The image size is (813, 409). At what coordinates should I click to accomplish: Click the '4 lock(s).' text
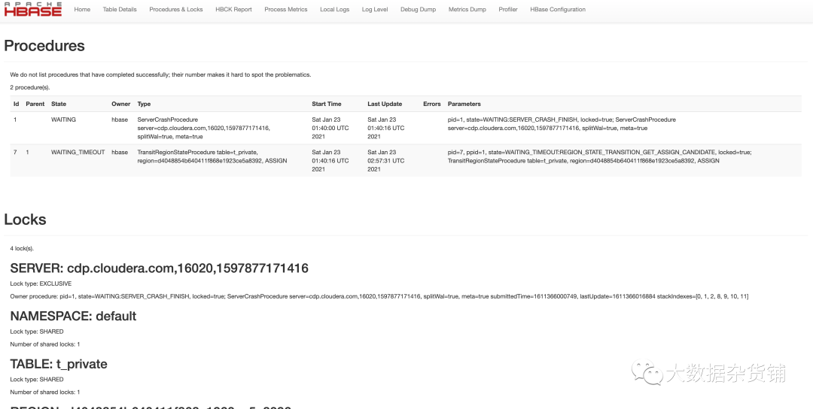(23, 249)
